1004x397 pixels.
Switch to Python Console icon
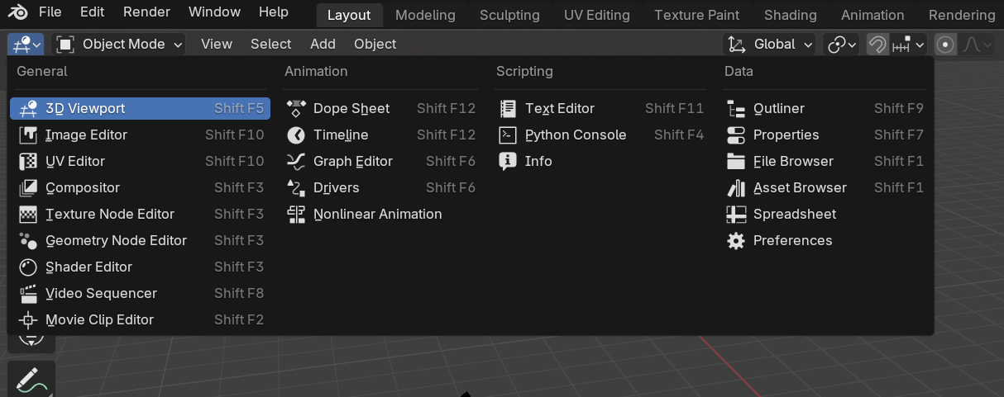(509, 135)
